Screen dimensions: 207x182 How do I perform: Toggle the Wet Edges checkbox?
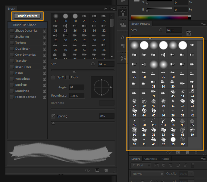(x=12, y=79)
